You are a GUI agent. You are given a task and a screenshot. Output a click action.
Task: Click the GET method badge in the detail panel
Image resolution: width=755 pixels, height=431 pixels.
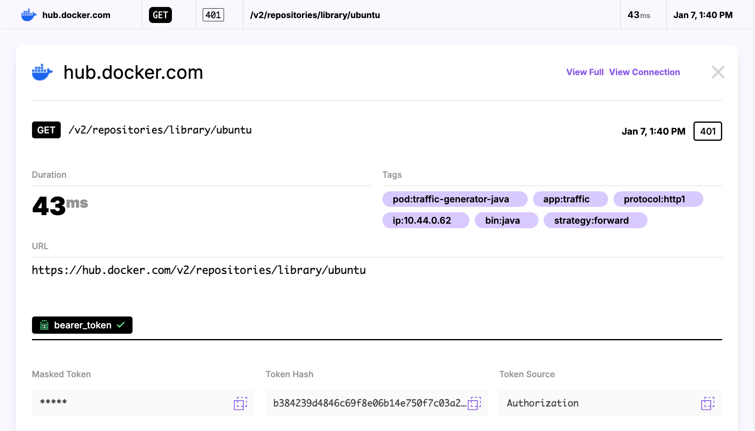click(x=46, y=130)
